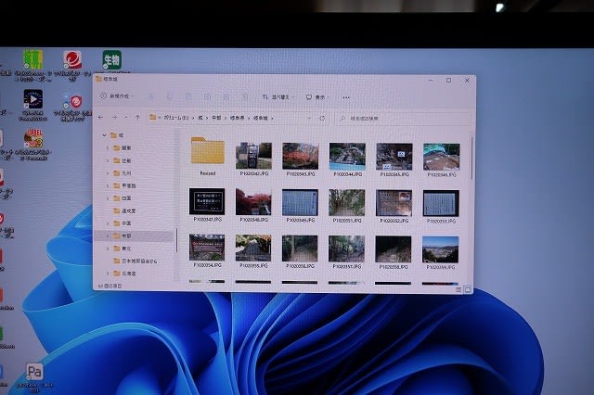
Task: Expand the 関東 folder in the tree
Action: (107, 147)
